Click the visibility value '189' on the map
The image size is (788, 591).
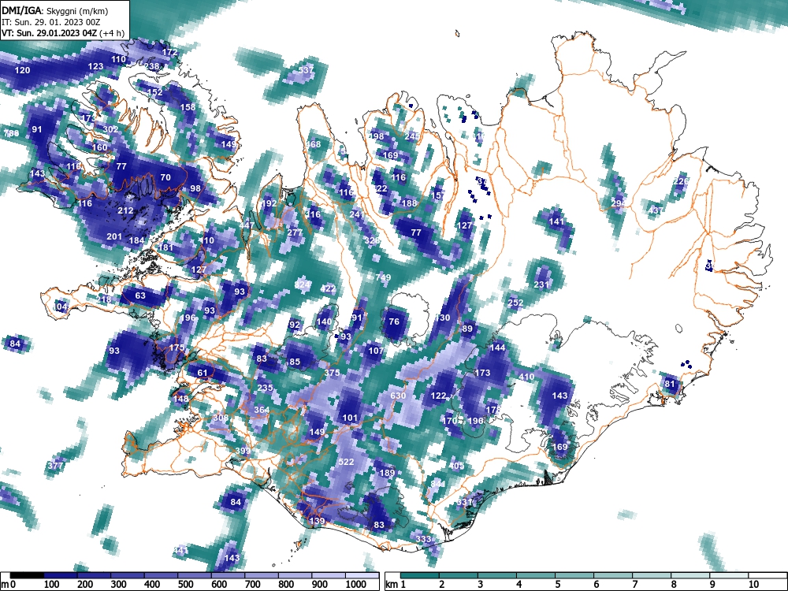pyautogui.click(x=387, y=473)
